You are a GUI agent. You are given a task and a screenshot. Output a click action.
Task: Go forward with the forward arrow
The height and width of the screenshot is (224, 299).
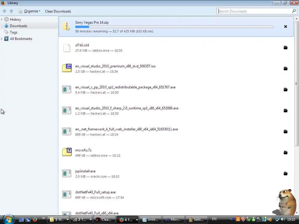[x=11, y=11]
